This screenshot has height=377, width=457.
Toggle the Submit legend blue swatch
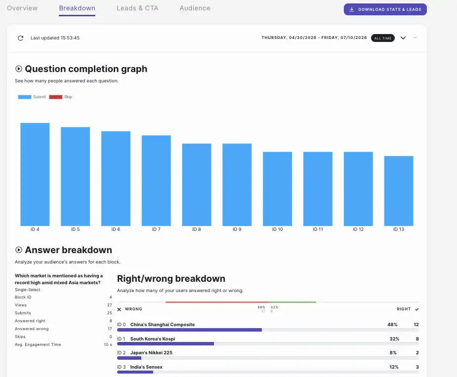pos(25,97)
